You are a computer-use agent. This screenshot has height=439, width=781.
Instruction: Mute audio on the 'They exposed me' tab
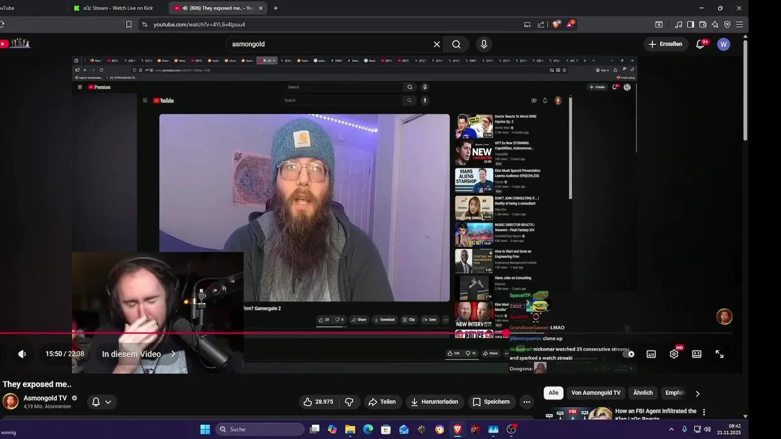pos(185,8)
